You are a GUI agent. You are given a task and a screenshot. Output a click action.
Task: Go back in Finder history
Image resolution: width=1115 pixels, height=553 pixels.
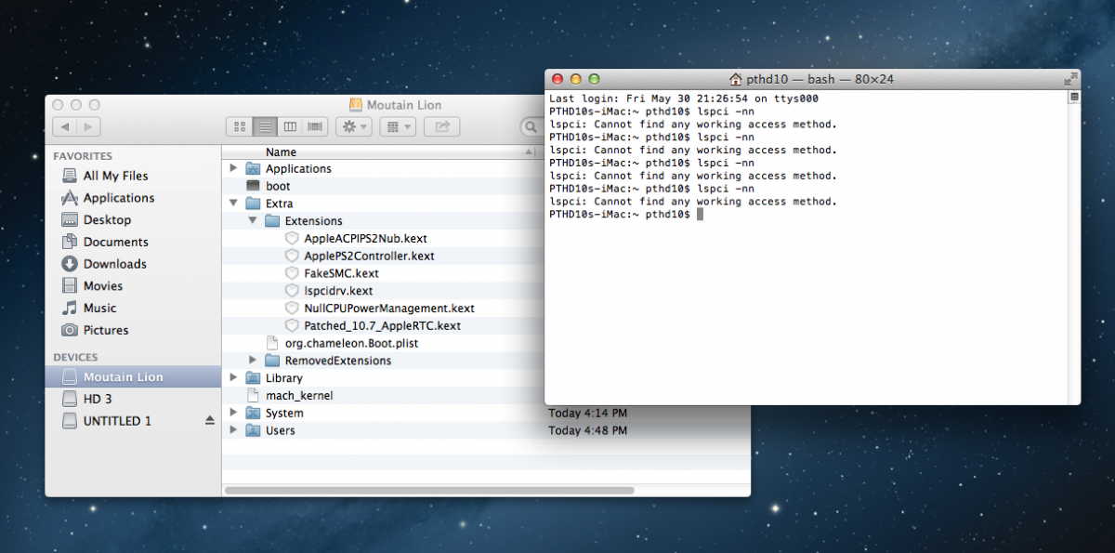(x=64, y=126)
